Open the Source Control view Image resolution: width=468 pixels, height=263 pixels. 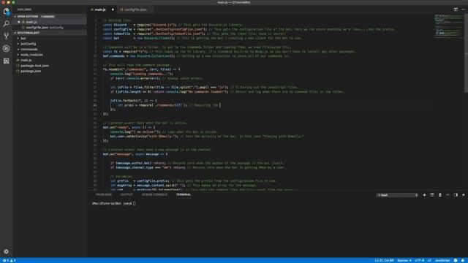(x=7, y=36)
